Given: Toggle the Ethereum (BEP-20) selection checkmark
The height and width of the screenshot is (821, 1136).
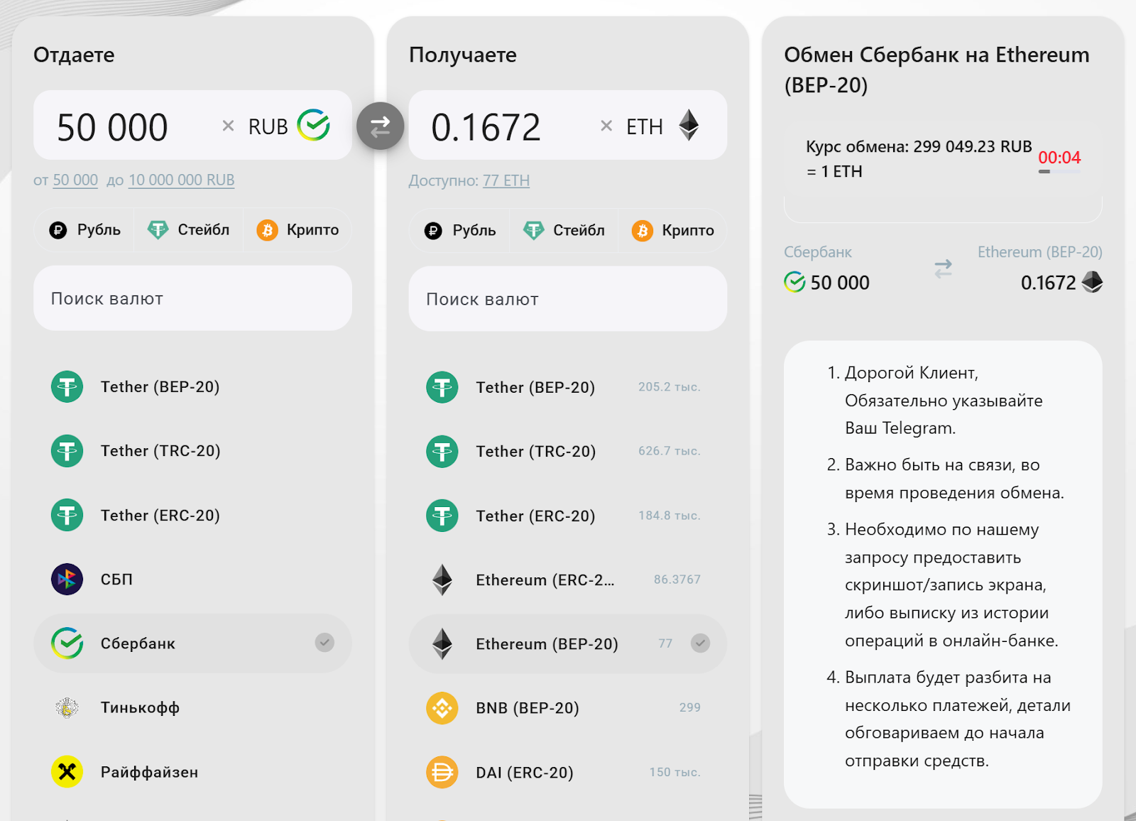Looking at the screenshot, I should [x=701, y=643].
